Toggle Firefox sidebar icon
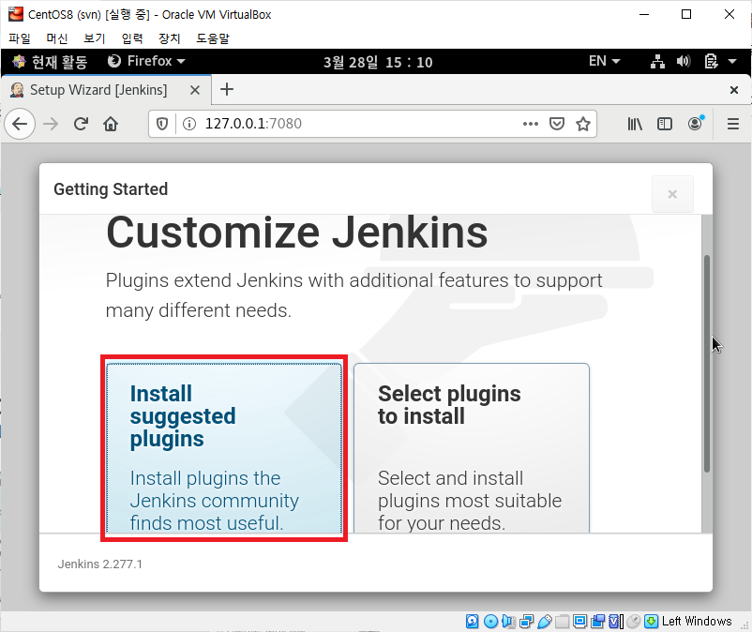The height and width of the screenshot is (632, 752). click(x=665, y=124)
